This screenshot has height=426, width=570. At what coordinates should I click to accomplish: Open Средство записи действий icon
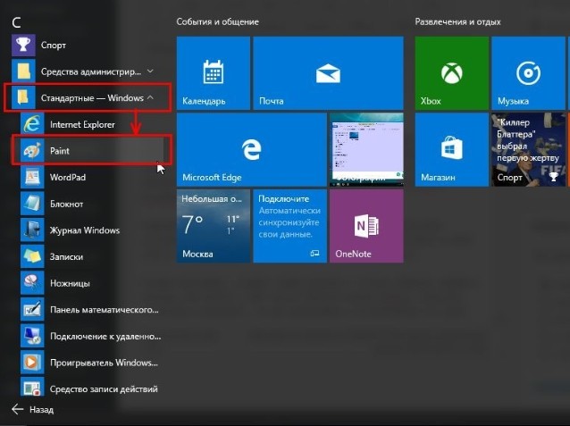pos(32,388)
